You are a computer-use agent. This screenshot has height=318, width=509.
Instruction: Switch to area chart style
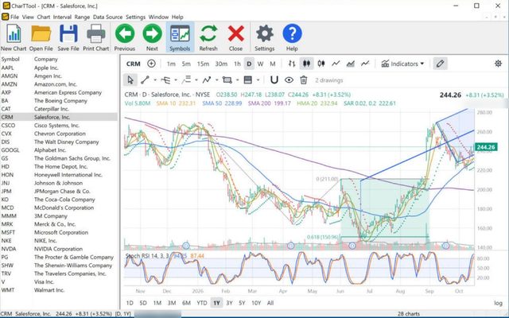pyautogui.click(x=350, y=64)
